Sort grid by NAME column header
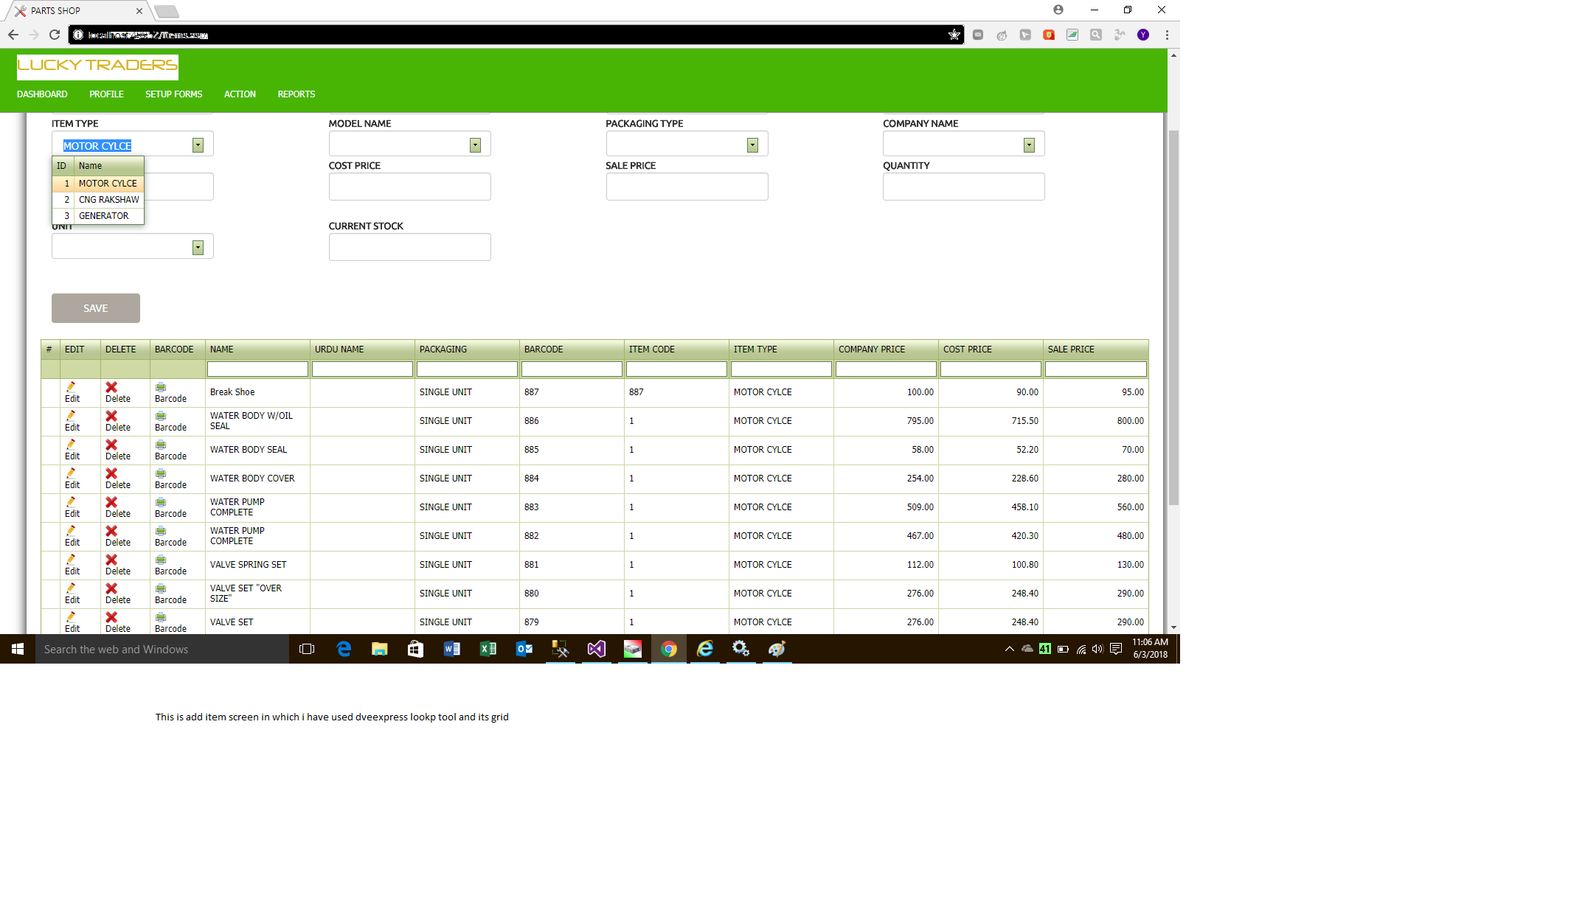The height and width of the screenshot is (901, 1571). tap(257, 349)
